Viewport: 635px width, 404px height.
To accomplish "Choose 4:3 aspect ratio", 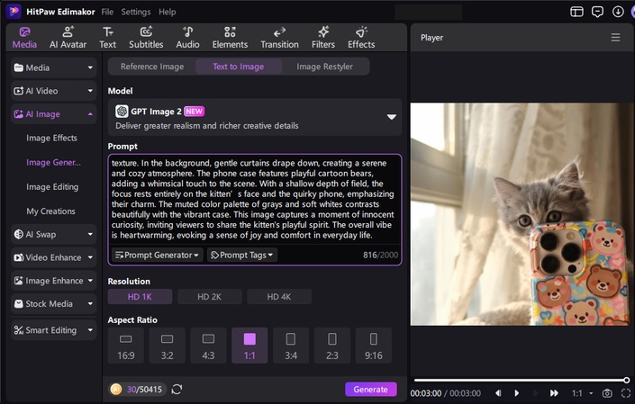I will coord(209,346).
